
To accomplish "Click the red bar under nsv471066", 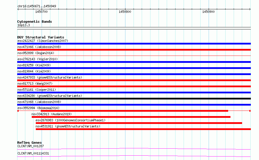I will pyautogui.click(x=134, y=50).
